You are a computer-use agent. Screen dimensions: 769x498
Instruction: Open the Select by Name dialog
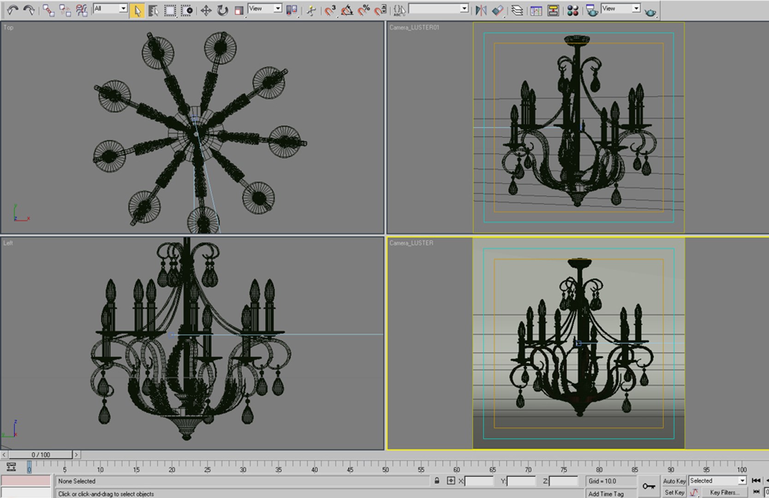(153, 10)
